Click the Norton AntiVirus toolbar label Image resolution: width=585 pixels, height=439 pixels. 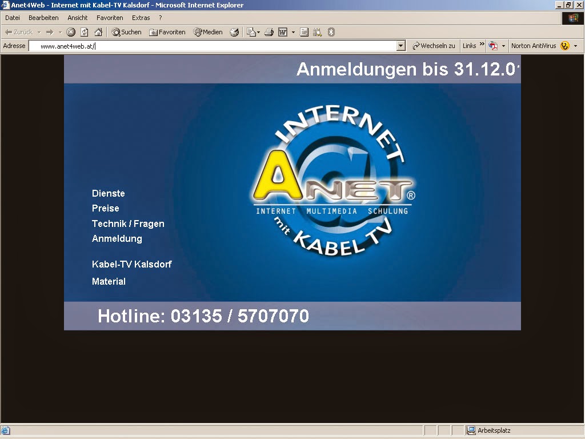[x=534, y=46]
